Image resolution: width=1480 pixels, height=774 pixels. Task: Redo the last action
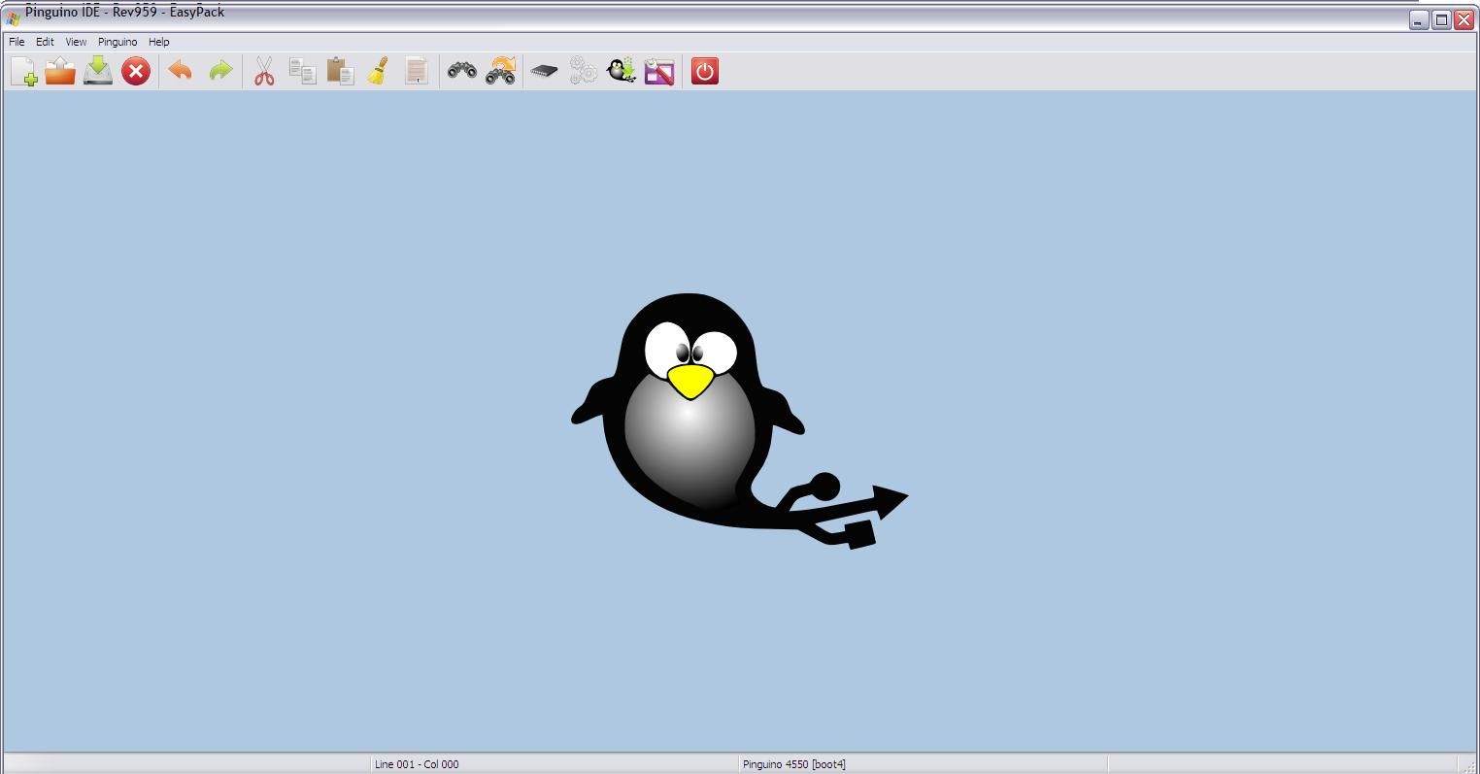(219, 70)
